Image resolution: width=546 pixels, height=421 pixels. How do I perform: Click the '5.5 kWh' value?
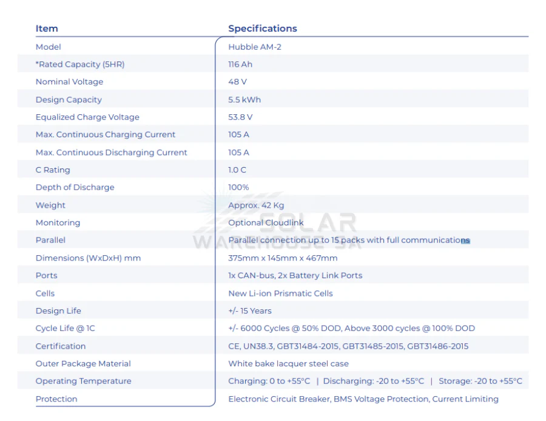pos(244,100)
